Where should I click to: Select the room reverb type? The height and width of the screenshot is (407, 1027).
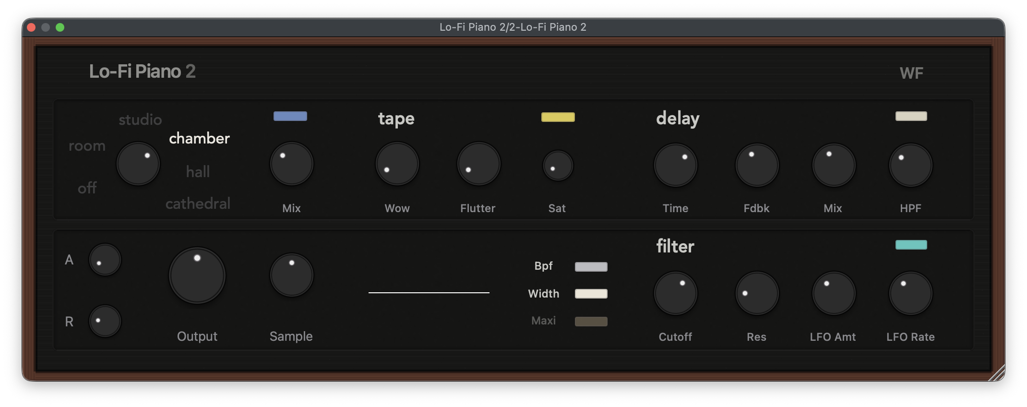87,146
